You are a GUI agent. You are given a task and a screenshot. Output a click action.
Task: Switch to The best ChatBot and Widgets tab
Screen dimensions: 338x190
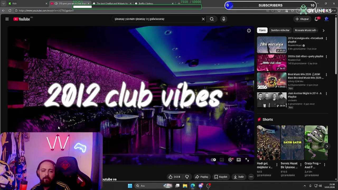[112, 3]
